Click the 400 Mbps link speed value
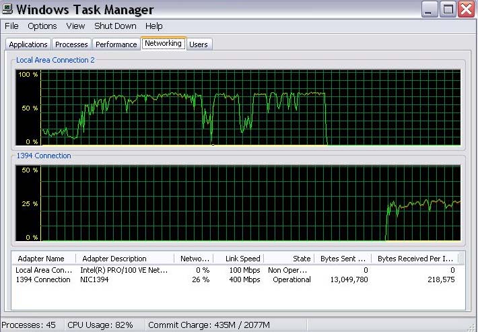The height and width of the screenshot is (332, 478). [x=245, y=279]
